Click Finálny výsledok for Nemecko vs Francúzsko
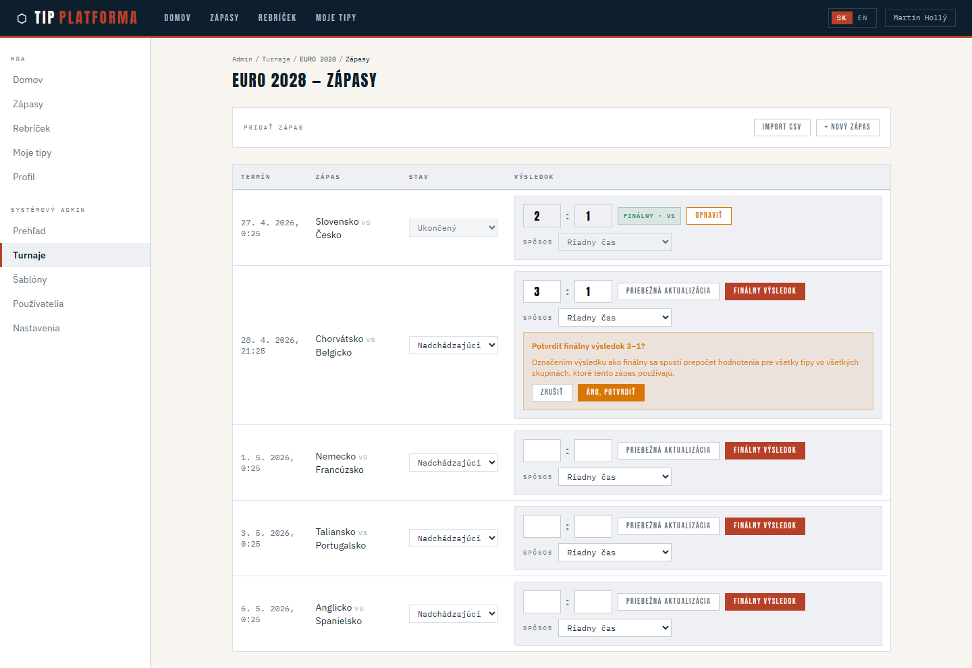This screenshot has width=972, height=668. click(764, 450)
